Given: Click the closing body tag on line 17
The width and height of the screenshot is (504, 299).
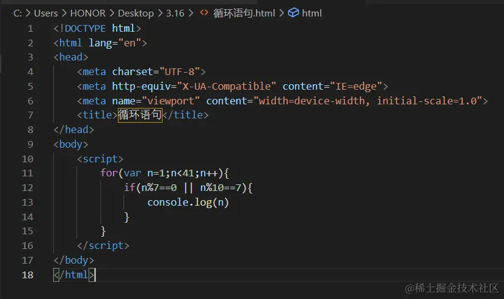Looking at the screenshot, I should (73, 261).
